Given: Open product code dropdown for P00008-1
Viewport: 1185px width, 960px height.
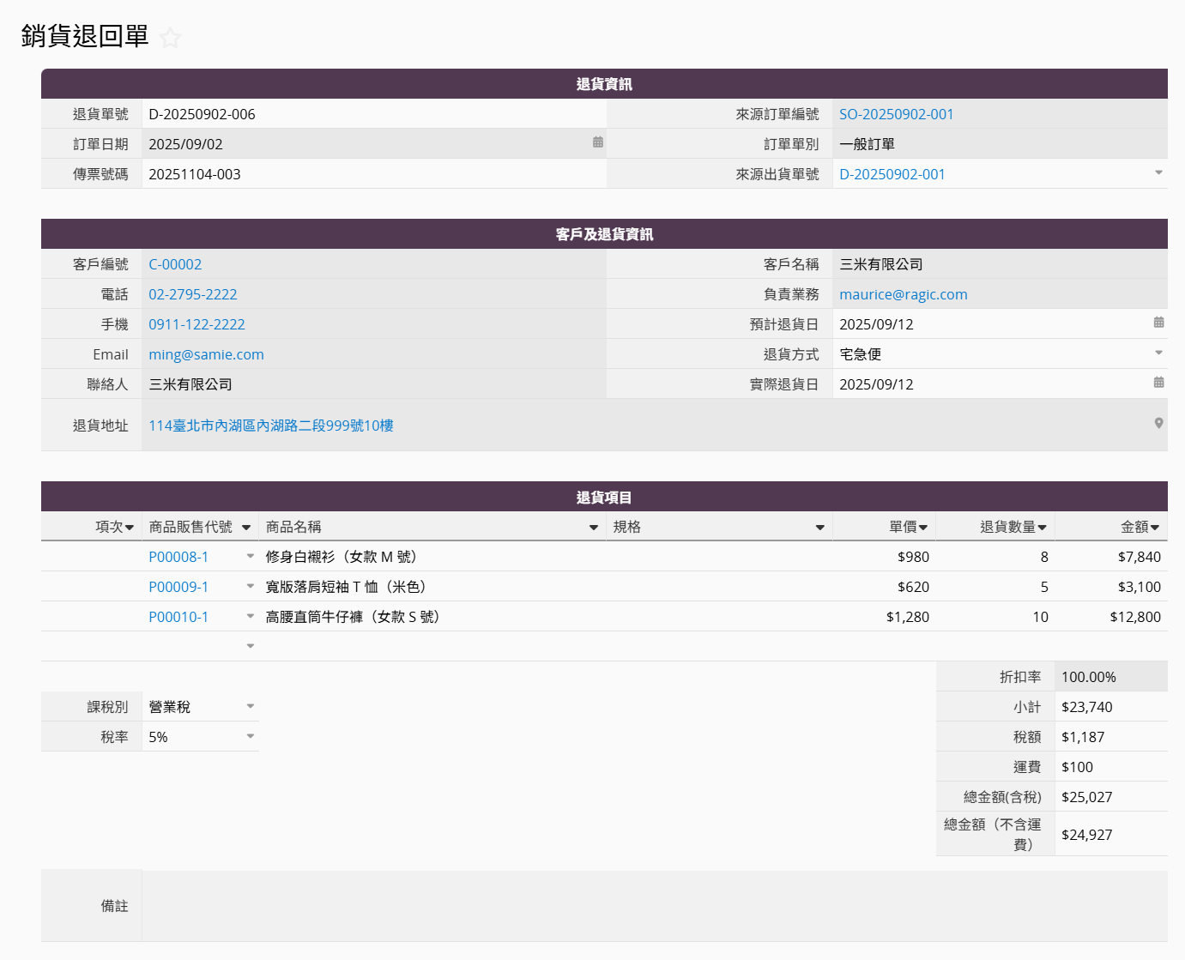Looking at the screenshot, I should 251,557.
